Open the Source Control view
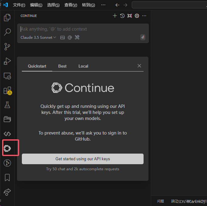207x206 pixels. tap(7, 47)
